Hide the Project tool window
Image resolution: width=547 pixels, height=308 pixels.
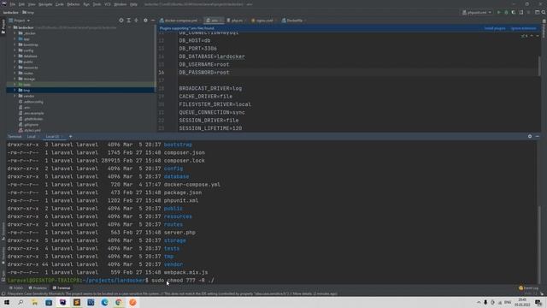(x=153, y=21)
